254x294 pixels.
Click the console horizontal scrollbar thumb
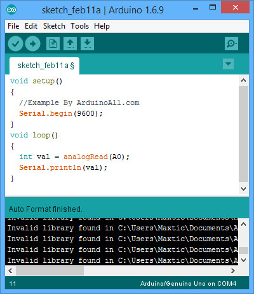click(x=50, y=270)
